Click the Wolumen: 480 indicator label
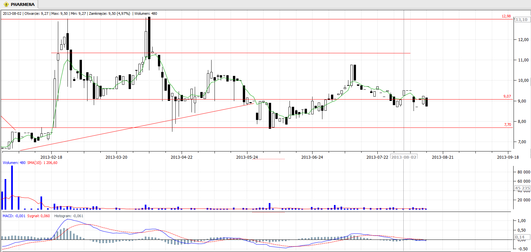Image resolution: width=531 pixels, height=252 pixels. pos(14,163)
